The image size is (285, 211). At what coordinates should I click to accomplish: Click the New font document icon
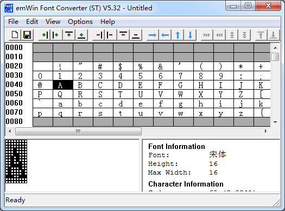coord(15,35)
